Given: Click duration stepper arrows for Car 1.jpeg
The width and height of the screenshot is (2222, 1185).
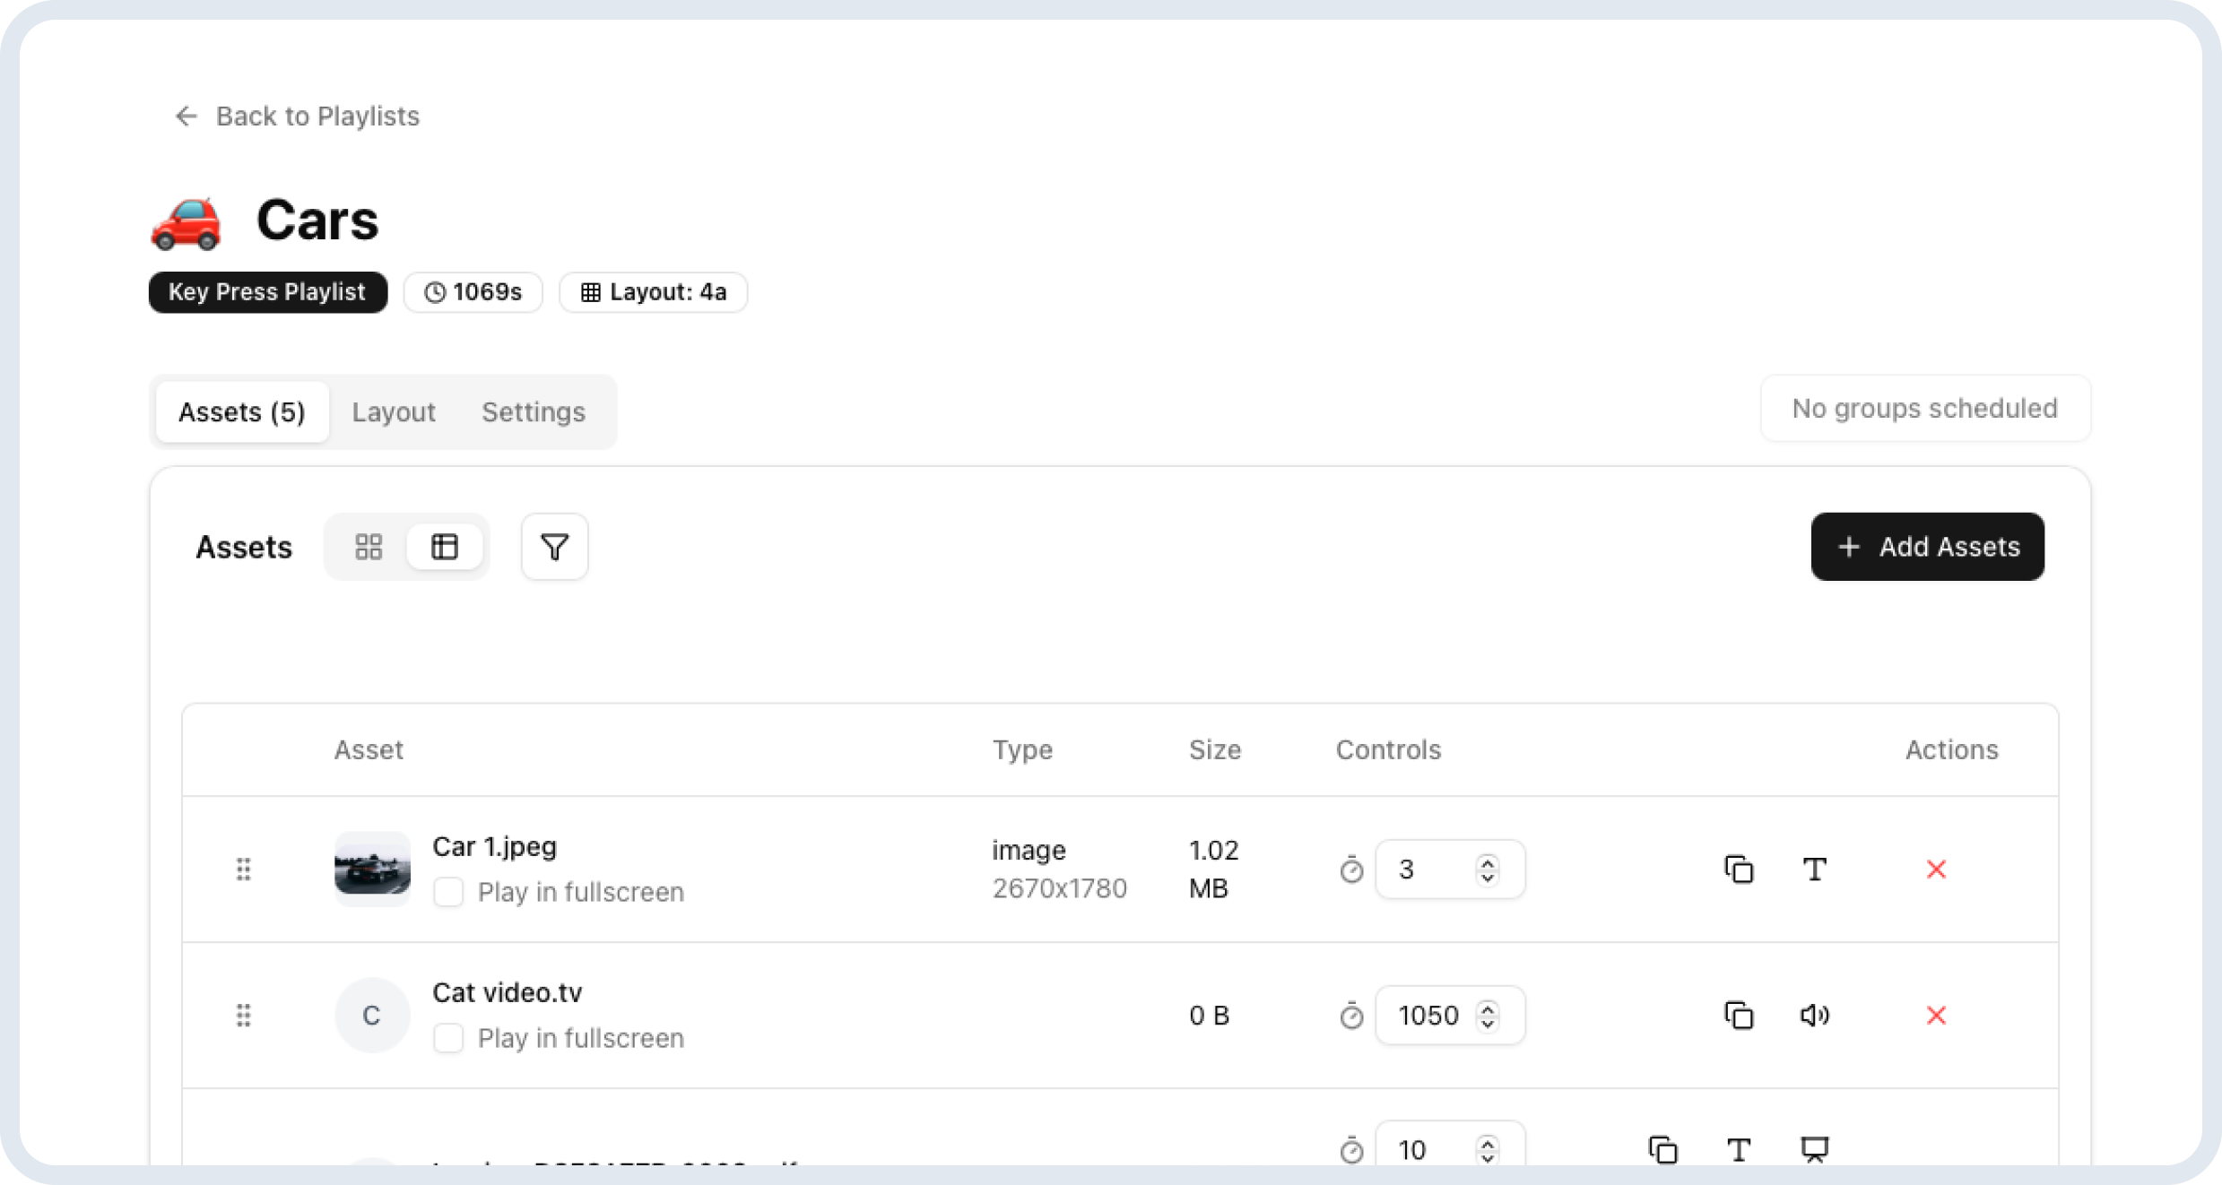Looking at the screenshot, I should point(1488,869).
